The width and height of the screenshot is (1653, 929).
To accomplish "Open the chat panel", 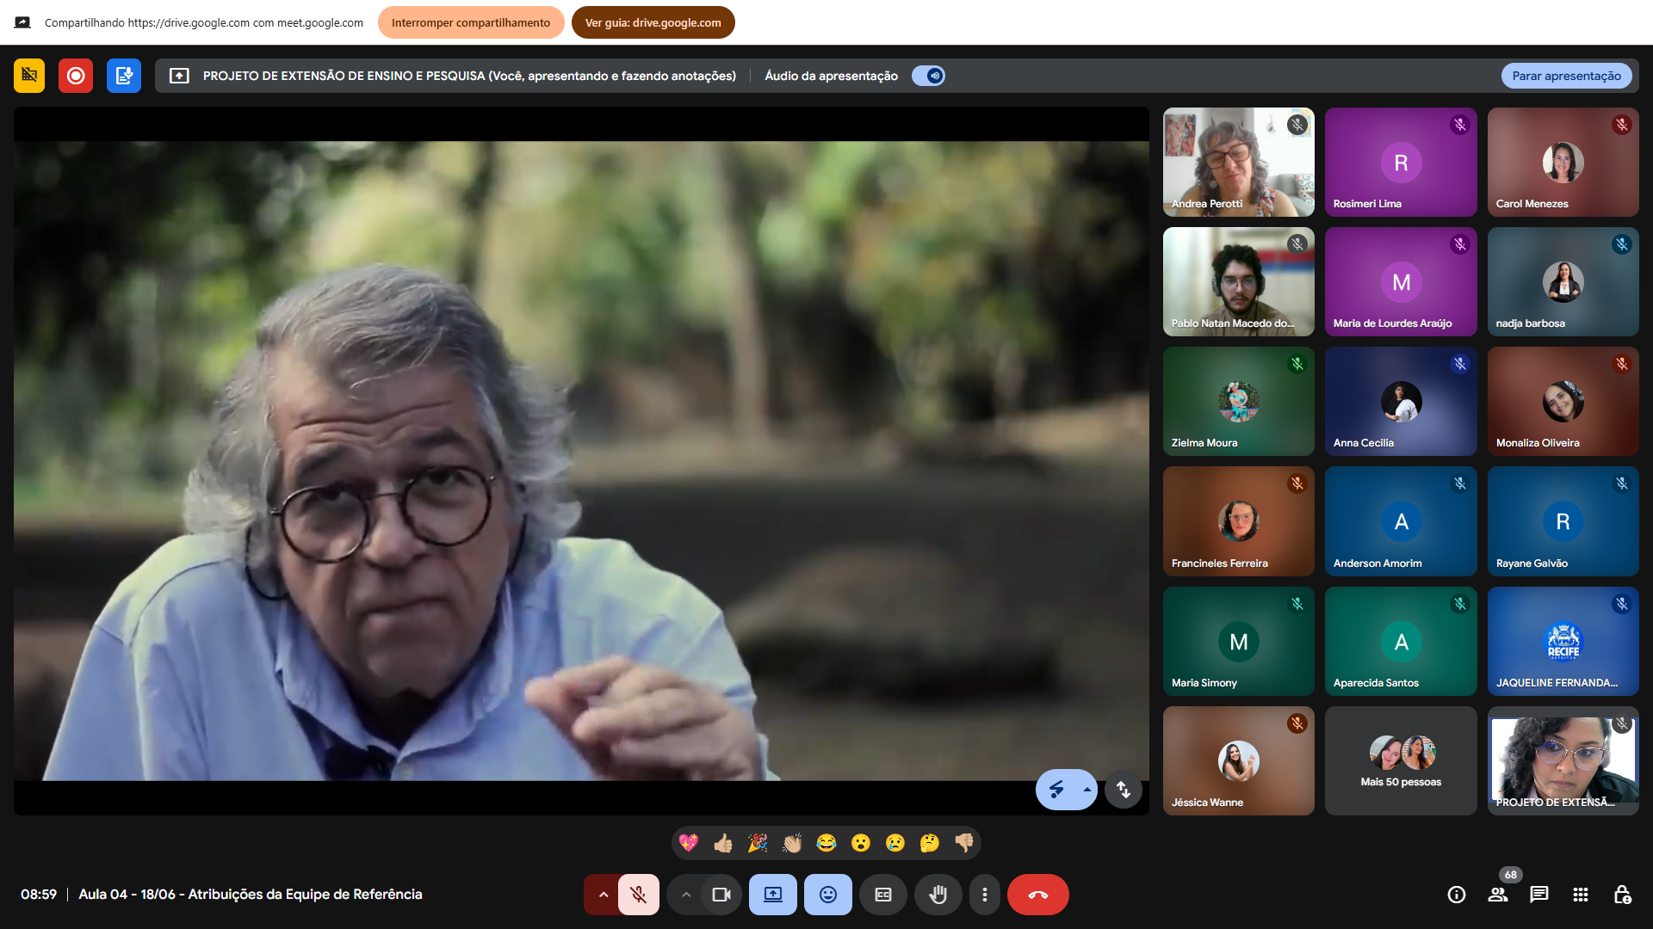I will point(1538,895).
